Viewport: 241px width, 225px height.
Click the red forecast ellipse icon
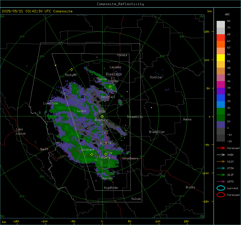click(221, 195)
